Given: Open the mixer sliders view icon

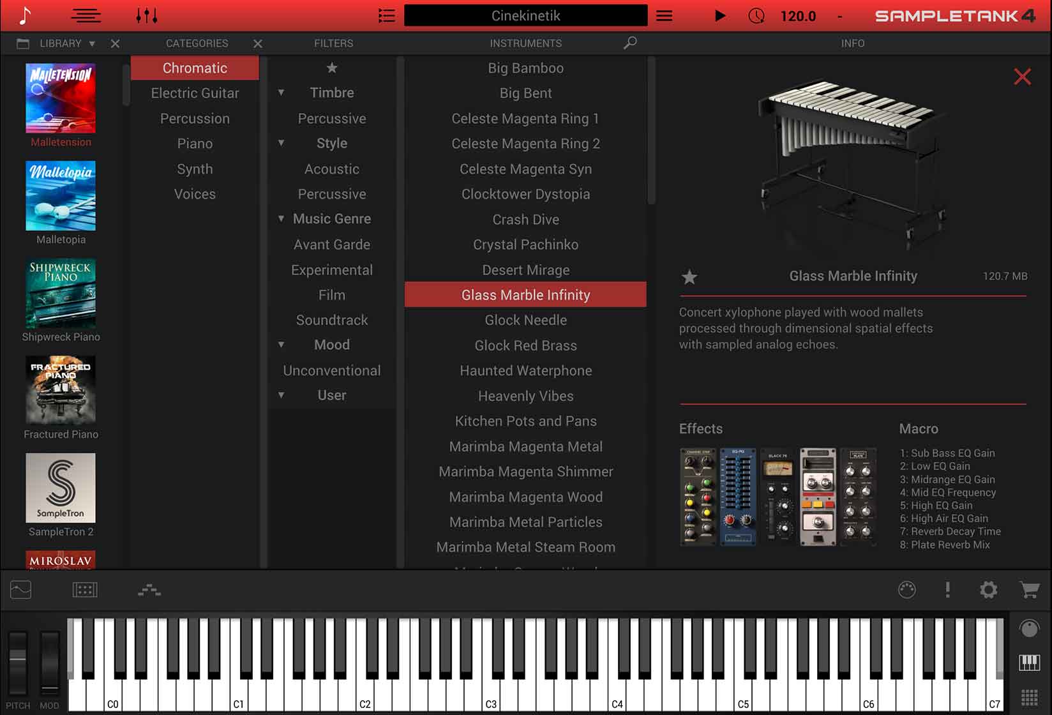Looking at the screenshot, I should tap(146, 15).
